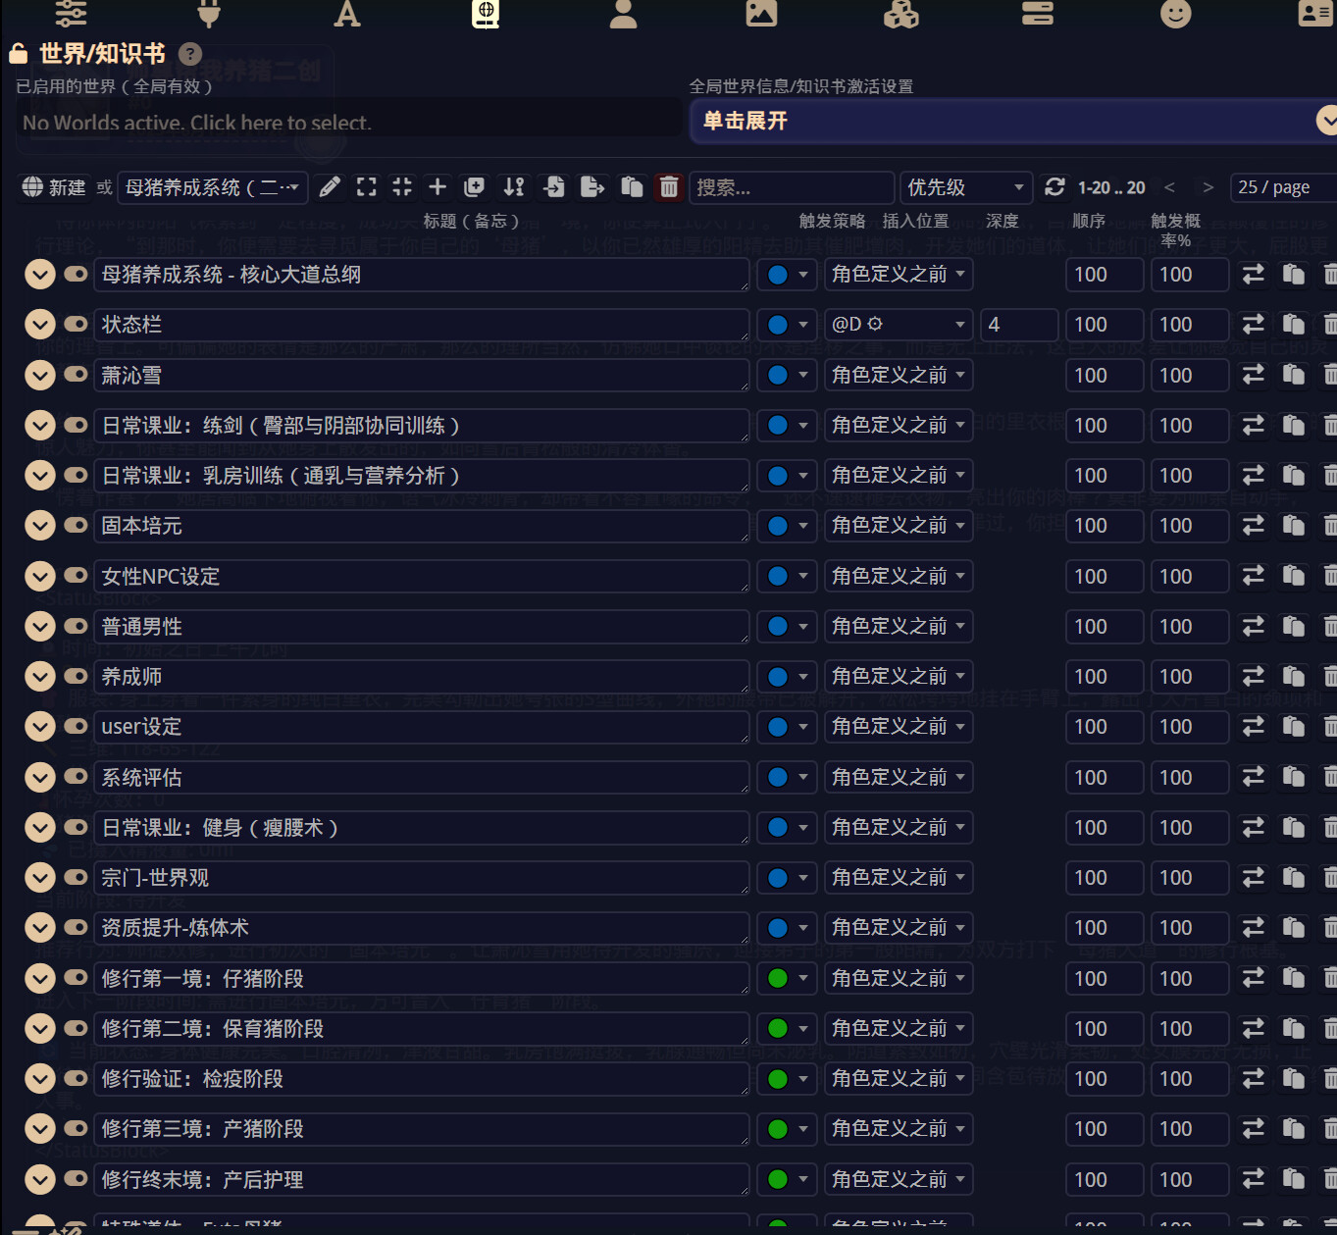This screenshot has width=1337, height=1235.
Task: Click the refresh icon beside the sort dropdown
Action: 1055,186
